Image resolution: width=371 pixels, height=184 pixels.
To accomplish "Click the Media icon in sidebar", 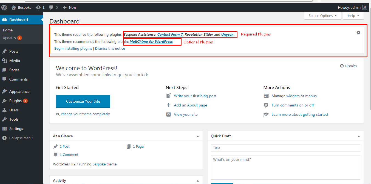I will coord(4,61).
